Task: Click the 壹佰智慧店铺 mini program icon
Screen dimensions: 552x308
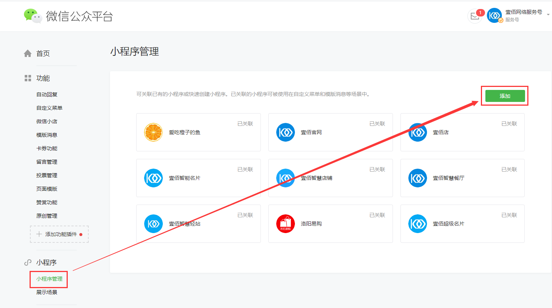Action: (x=286, y=178)
